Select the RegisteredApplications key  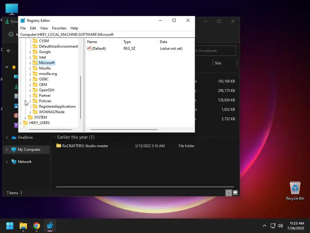tap(57, 106)
